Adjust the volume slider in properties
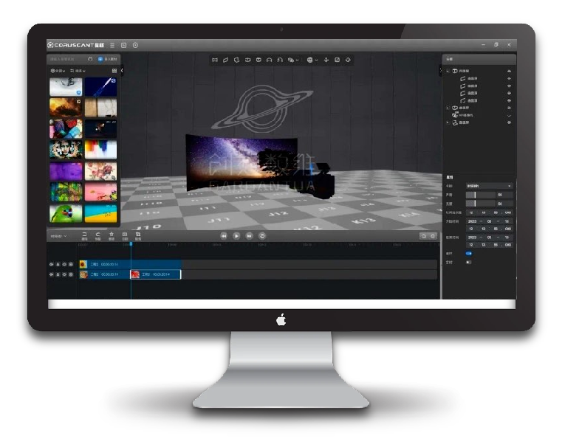Image resolution: width=565 pixels, height=447 pixels. point(480,195)
